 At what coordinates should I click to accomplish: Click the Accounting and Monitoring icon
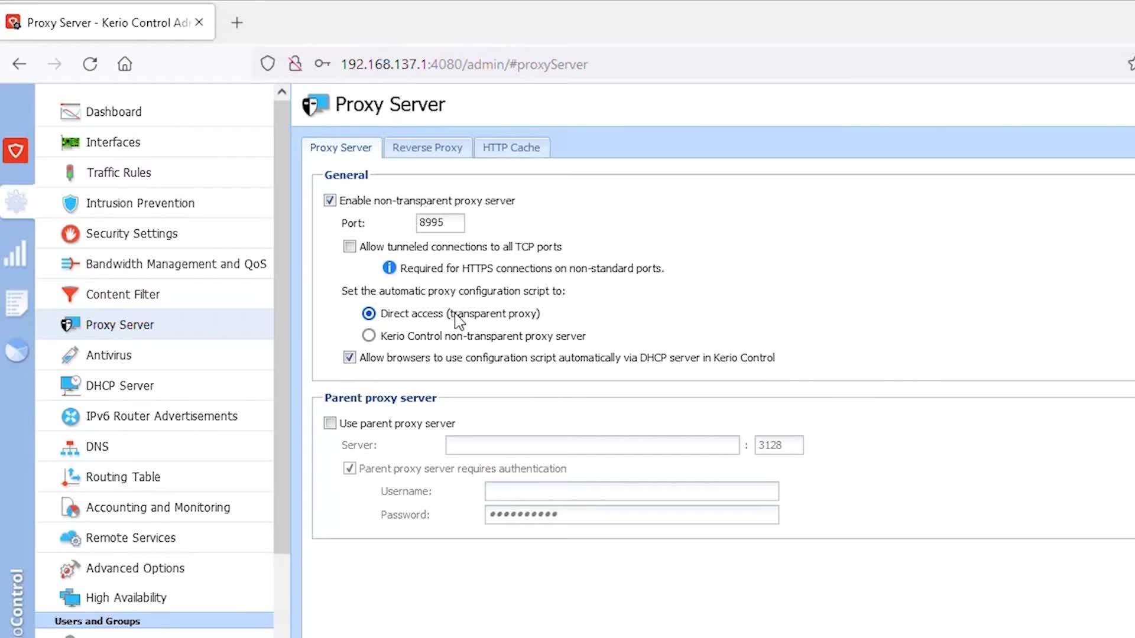(70, 507)
